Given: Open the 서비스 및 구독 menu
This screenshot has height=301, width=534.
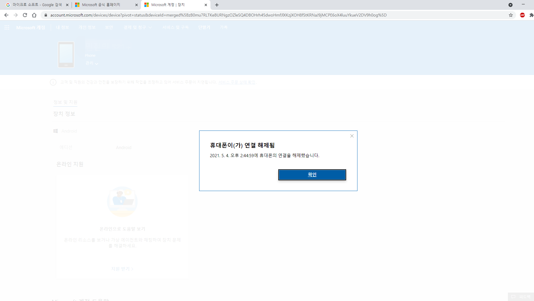Looking at the screenshot, I should click(x=175, y=27).
